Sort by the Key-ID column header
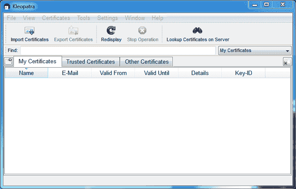296x189 pixels. pos(243,73)
